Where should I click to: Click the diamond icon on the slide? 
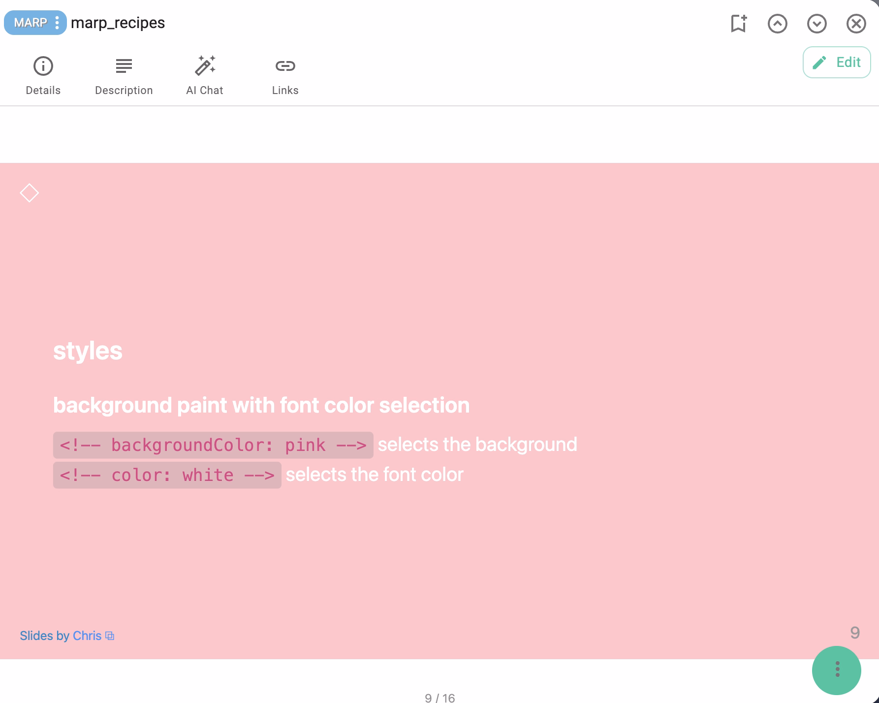(x=29, y=193)
